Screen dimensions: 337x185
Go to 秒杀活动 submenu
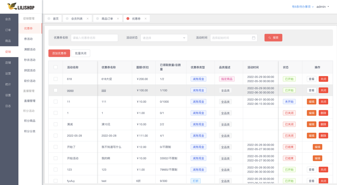[x=30, y=60]
